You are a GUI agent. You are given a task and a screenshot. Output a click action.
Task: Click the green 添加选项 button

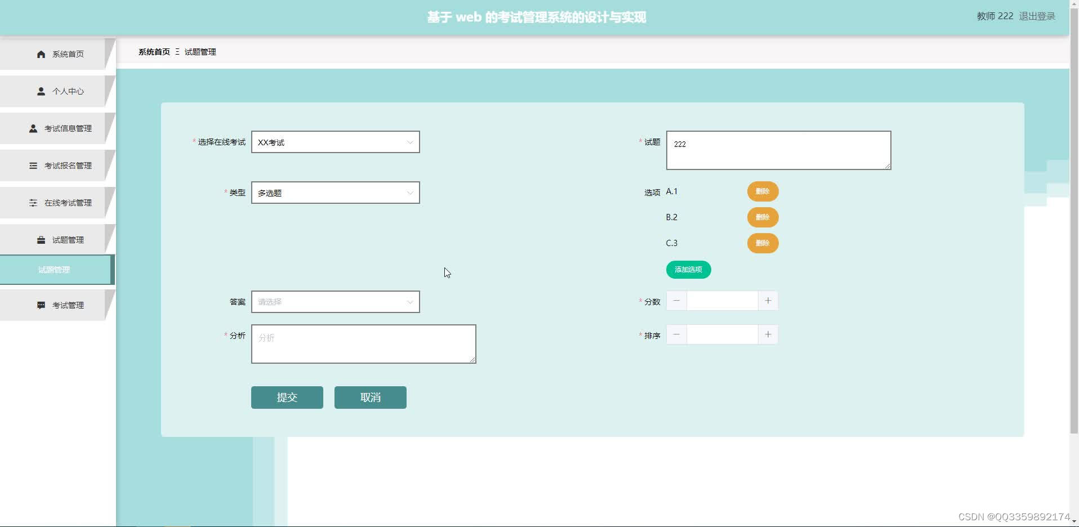[688, 270]
